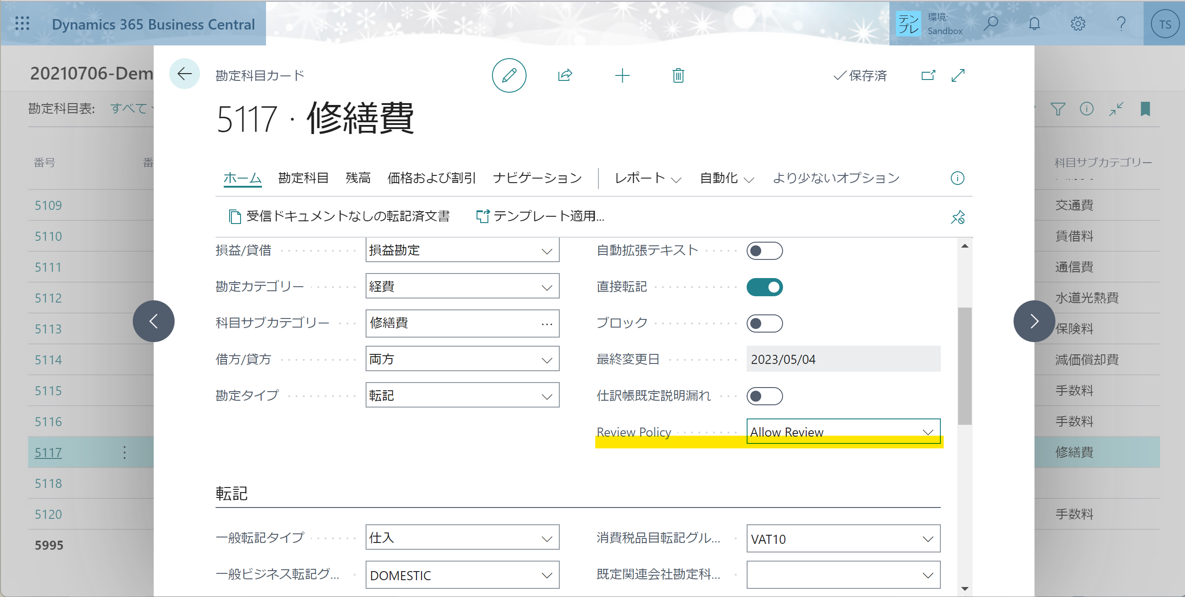
Task: Click the pin action bar icon
Action: tap(957, 216)
